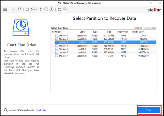Select the Std Vol 1 partition row
The height and width of the screenshot is (116, 164).
point(104,36)
